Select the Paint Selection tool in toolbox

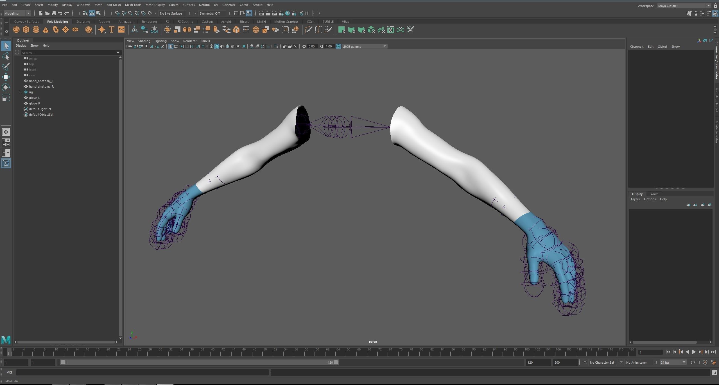coord(6,67)
